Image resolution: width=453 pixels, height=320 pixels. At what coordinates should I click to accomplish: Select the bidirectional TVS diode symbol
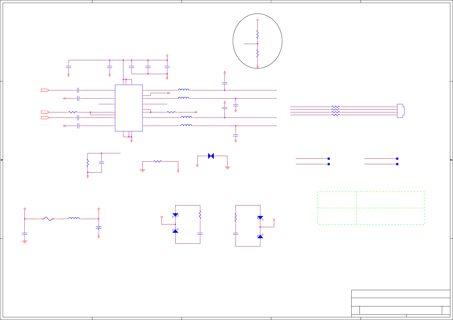211,156
